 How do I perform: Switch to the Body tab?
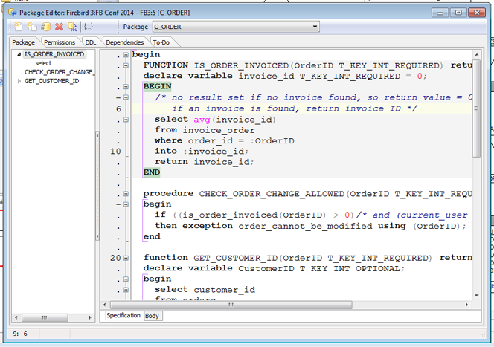pyautogui.click(x=152, y=316)
